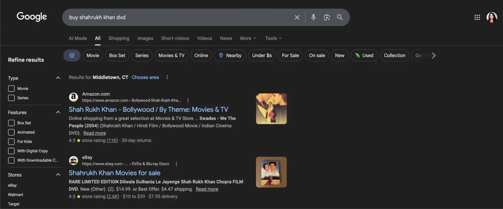Click the Choose area link
Viewport: 503px width, 209px height.
[x=145, y=77]
